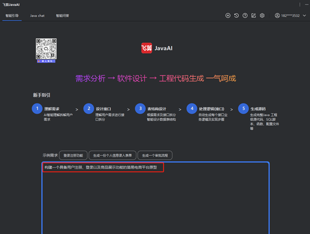The width and height of the screenshot is (310, 234).
Task: Click the 处理逻辑(接口) step title
Action: [x=212, y=109]
